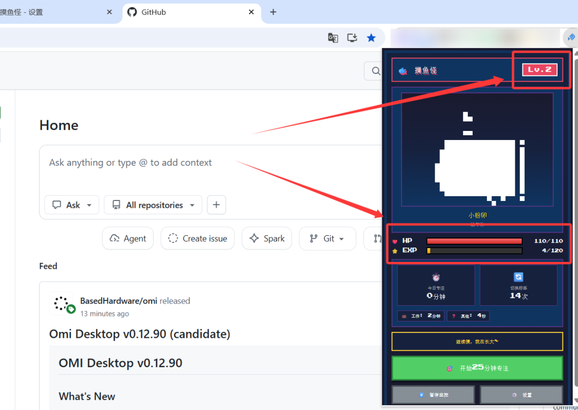Click the fish logo in the popup header
The image size is (578, 410).
(x=402, y=71)
